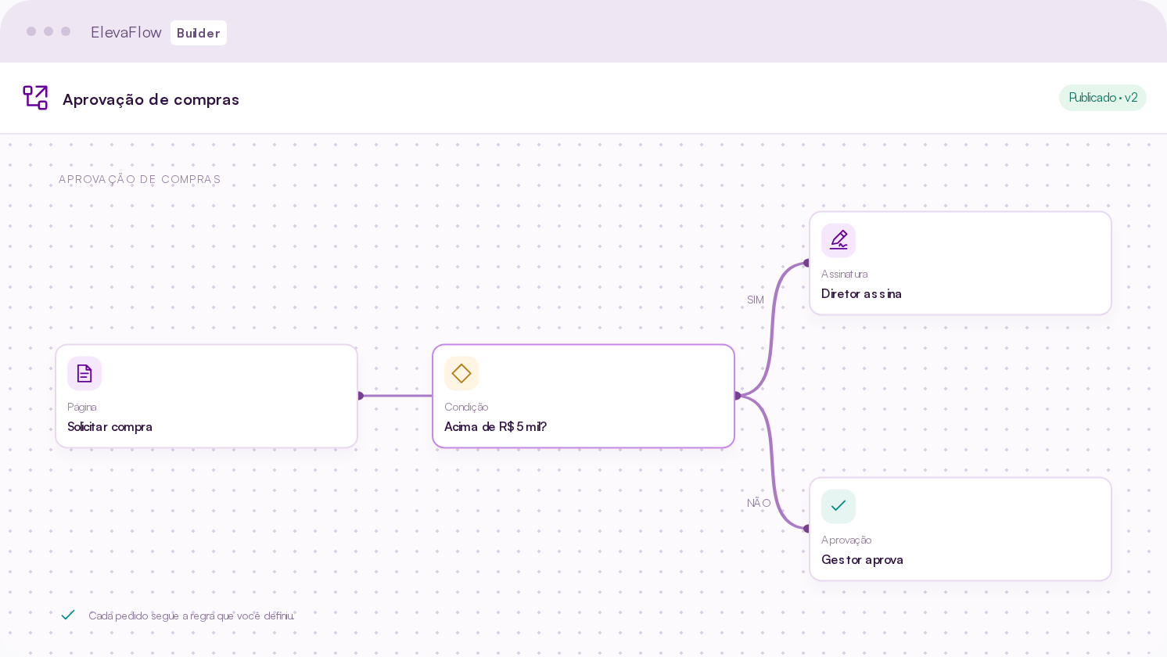Select the Gestor aprova node title
This screenshot has width=1167, height=657.
click(x=862, y=559)
